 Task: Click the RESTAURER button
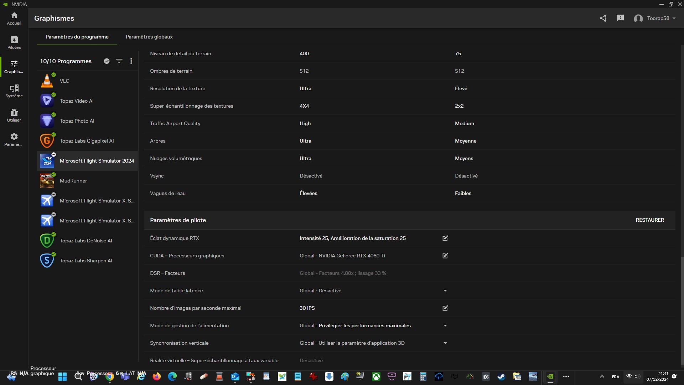[x=649, y=220]
